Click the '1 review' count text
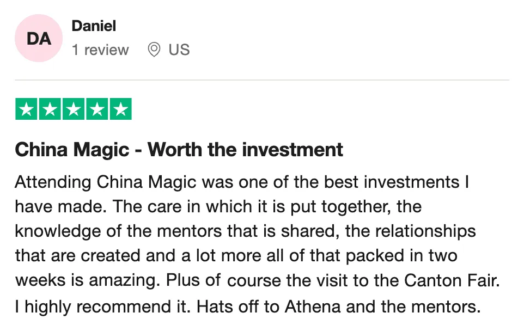The image size is (524, 331). (100, 50)
